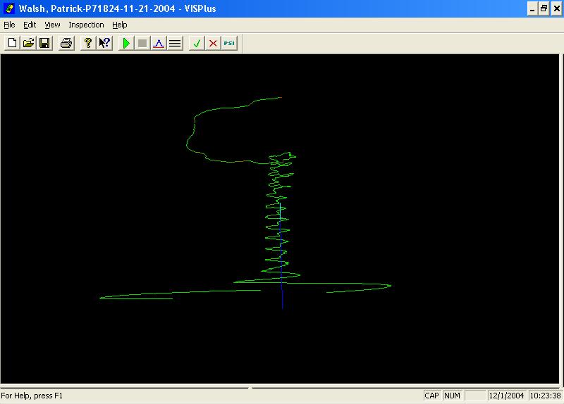Screen dimensions: 564x404
Task: Reject result with red X icon
Action: pos(213,43)
